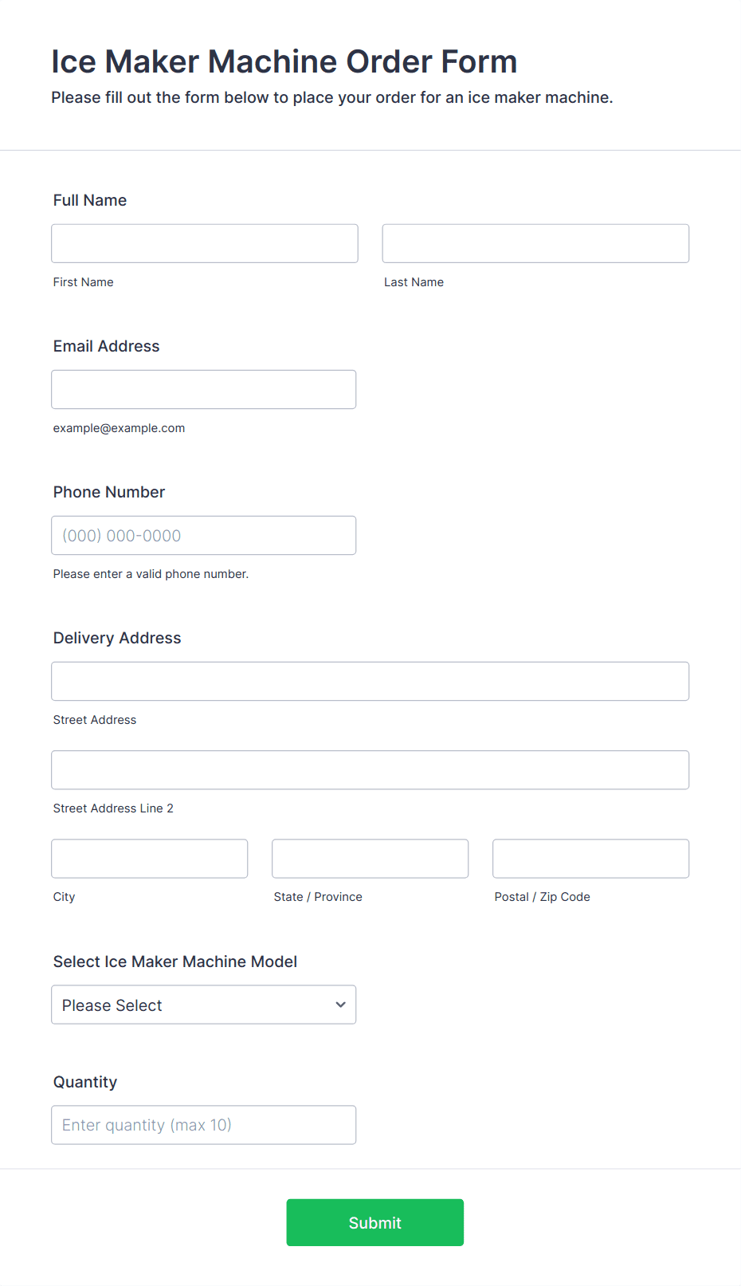Select the Postal / Zip Code field

click(x=591, y=858)
